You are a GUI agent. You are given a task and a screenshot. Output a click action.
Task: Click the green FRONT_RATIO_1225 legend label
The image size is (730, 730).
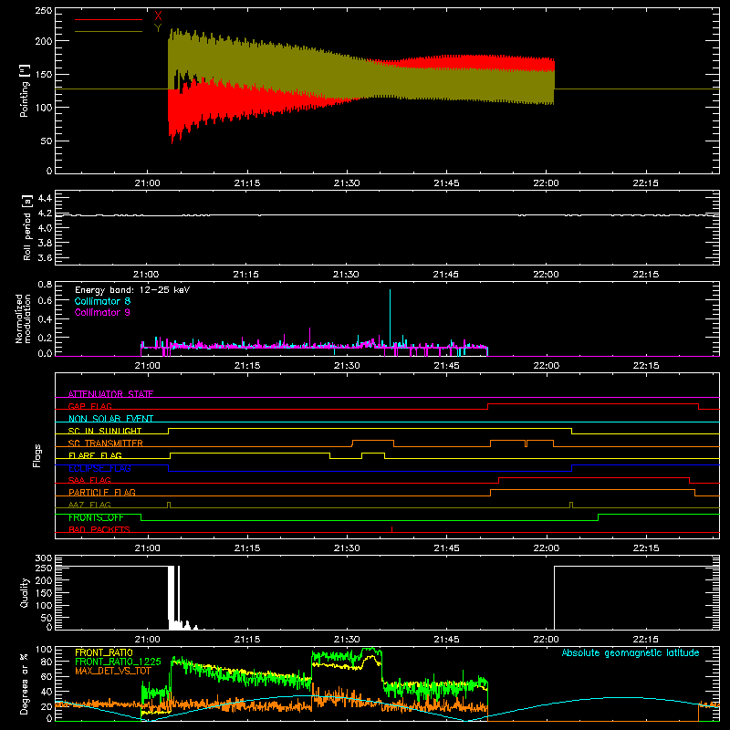click(x=118, y=662)
